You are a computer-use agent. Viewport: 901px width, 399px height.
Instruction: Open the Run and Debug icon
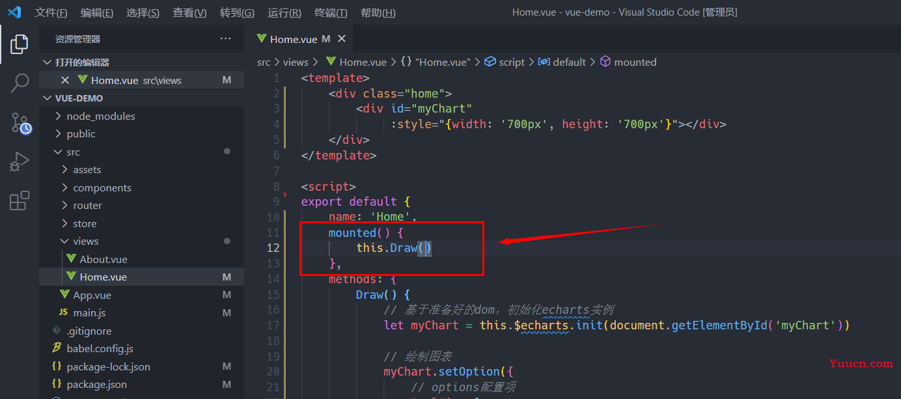tap(20, 161)
